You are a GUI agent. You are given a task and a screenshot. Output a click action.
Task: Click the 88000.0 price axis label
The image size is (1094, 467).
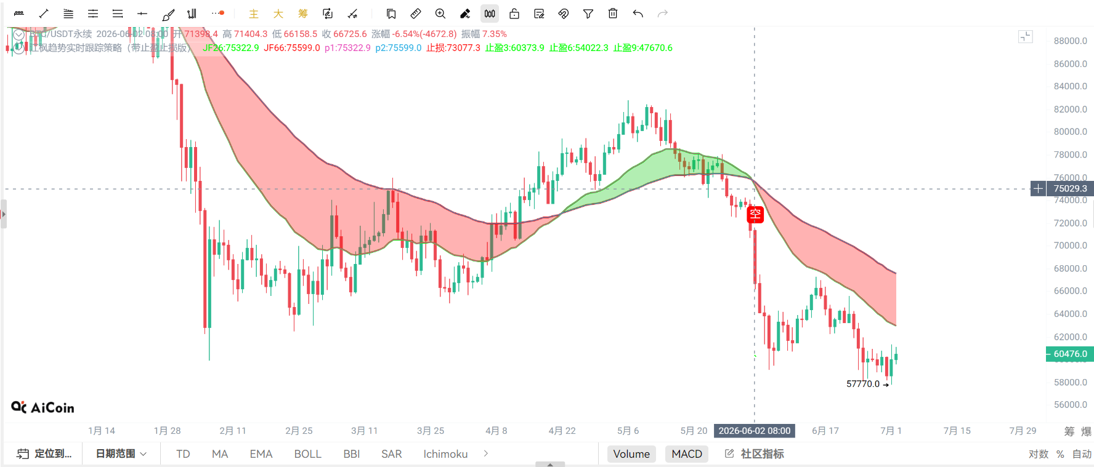pos(1071,41)
